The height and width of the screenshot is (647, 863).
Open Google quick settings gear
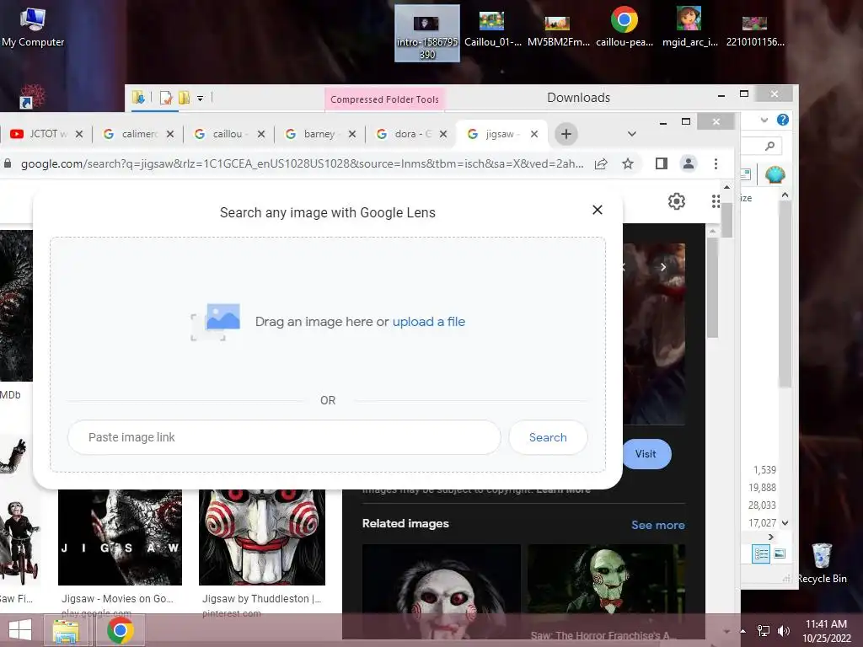click(x=677, y=201)
